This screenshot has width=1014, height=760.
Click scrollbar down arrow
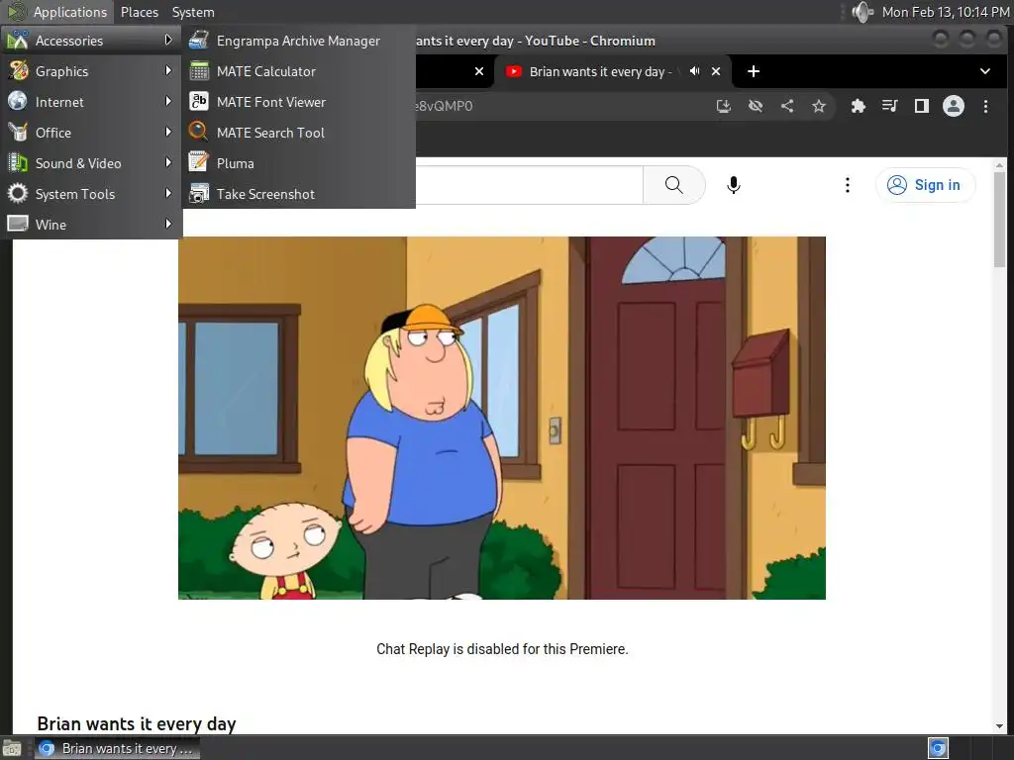(1000, 726)
